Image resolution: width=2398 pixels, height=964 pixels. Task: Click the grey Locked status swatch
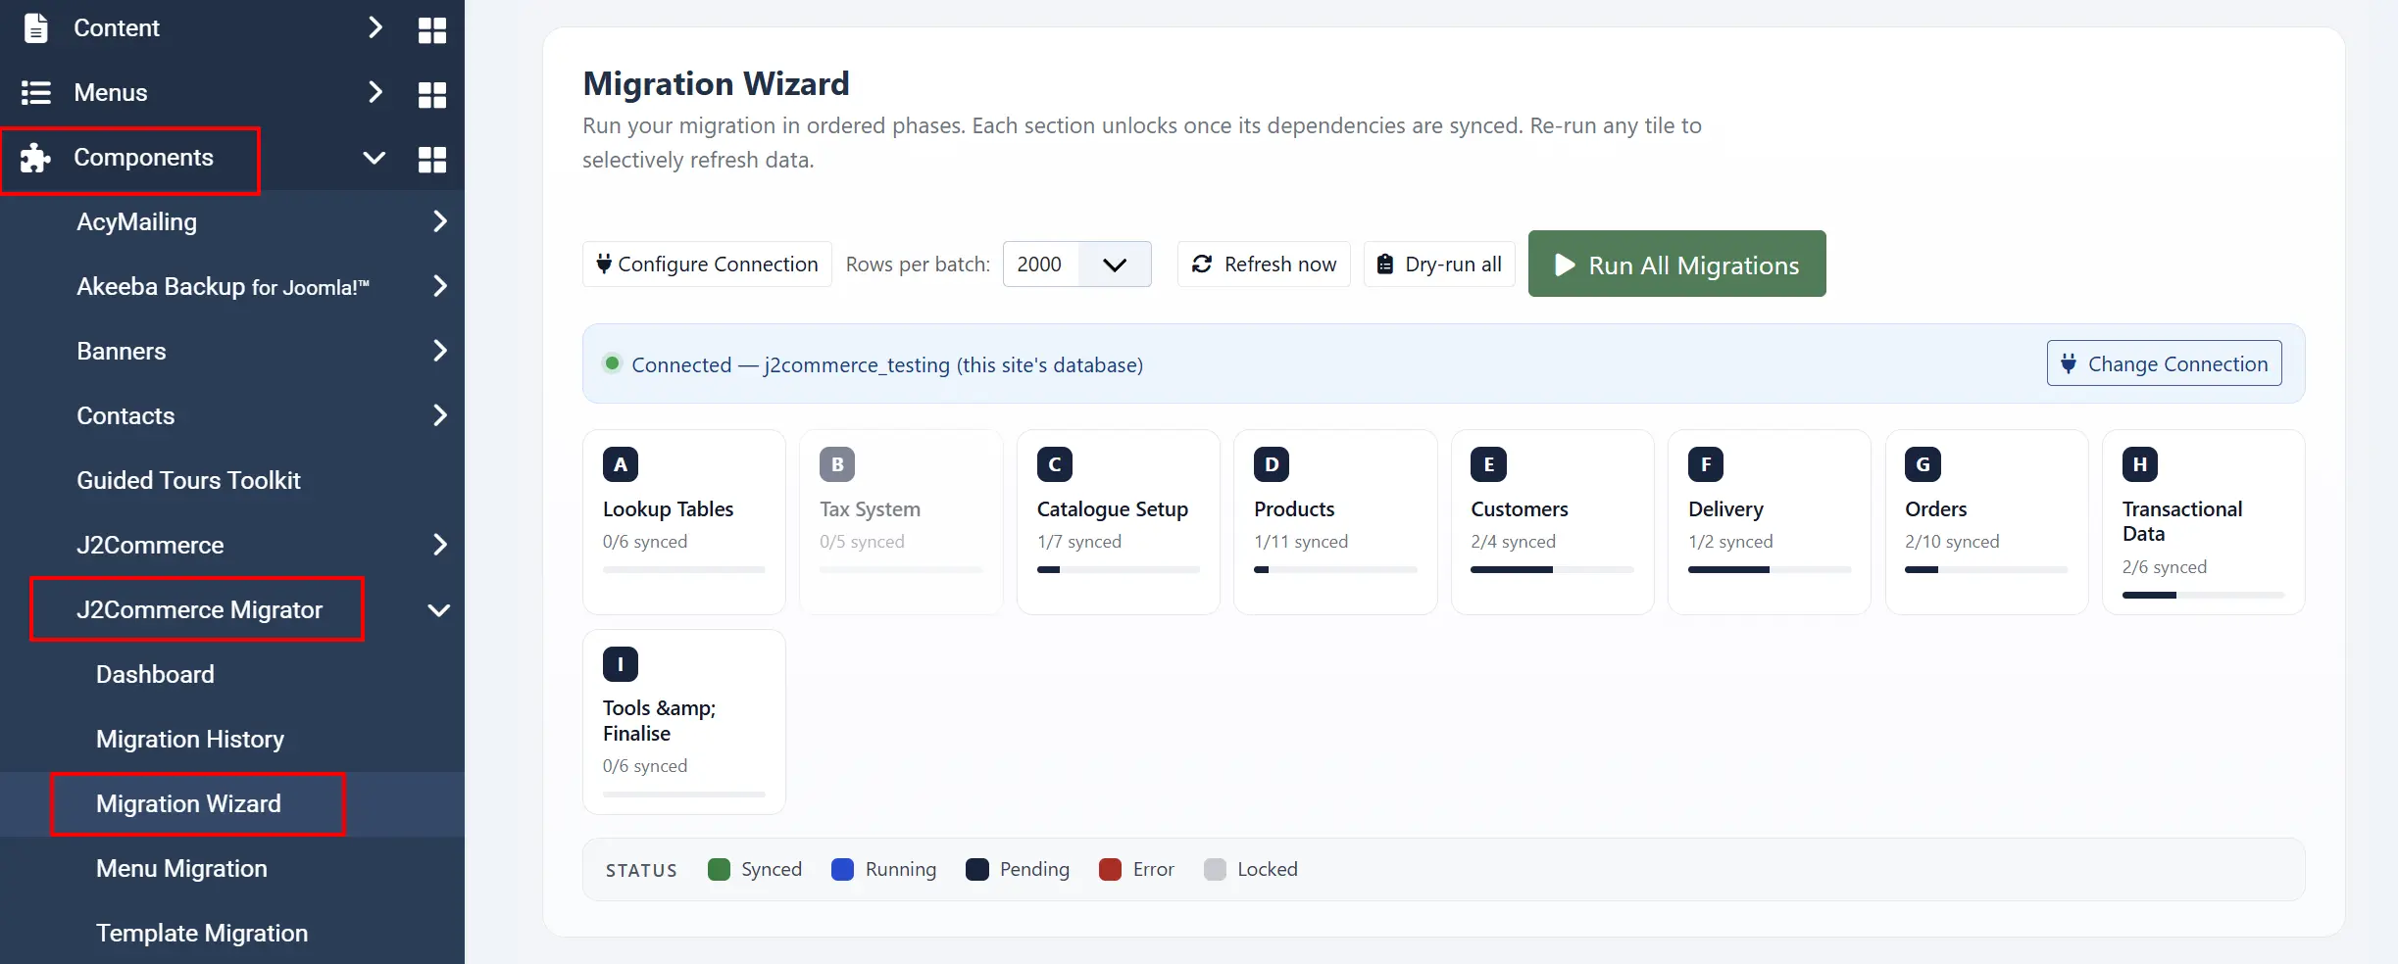click(x=1215, y=869)
